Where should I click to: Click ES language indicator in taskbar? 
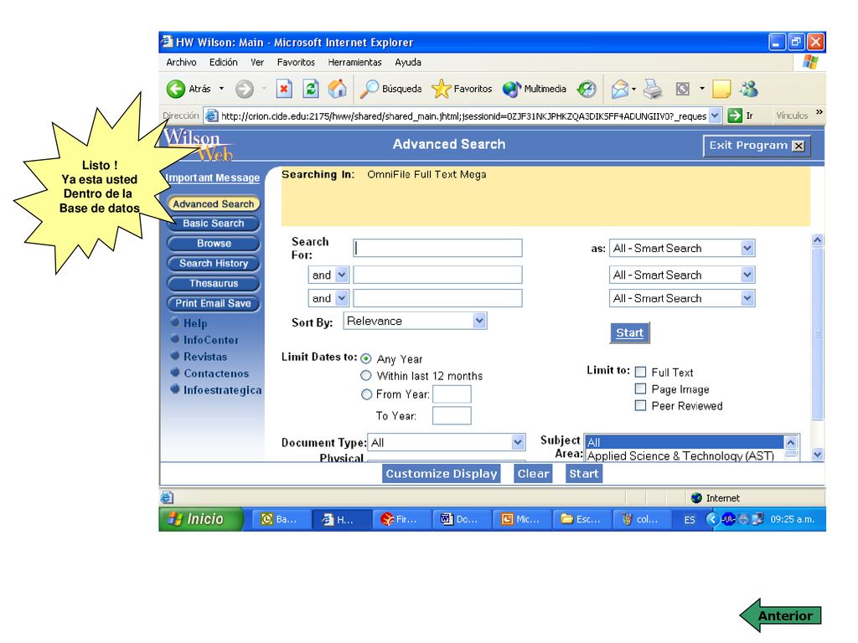click(x=690, y=519)
